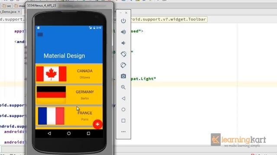Screen dimensions: 277x155
Task: Open the emulator extended controls ellipsis
Action: (123, 132)
